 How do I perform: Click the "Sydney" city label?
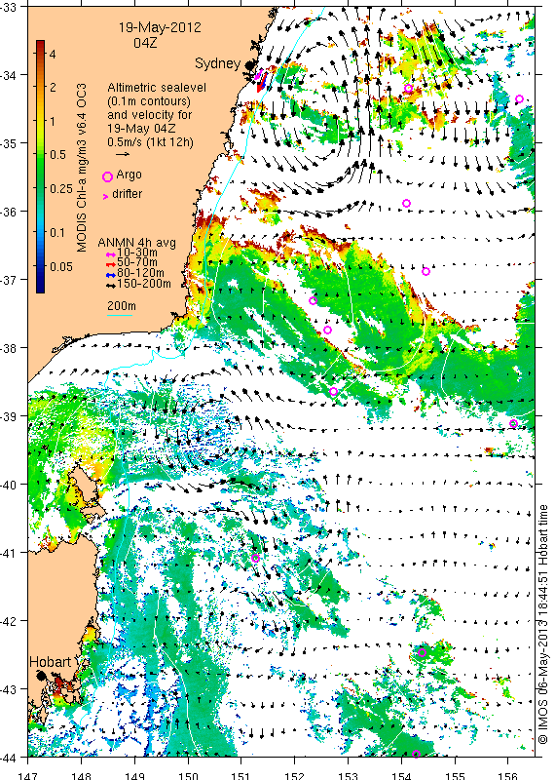click(x=218, y=63)
